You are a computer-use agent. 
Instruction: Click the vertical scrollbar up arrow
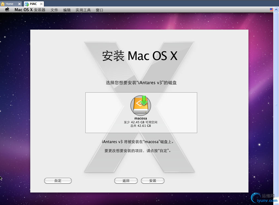click(x=276, y=10)
